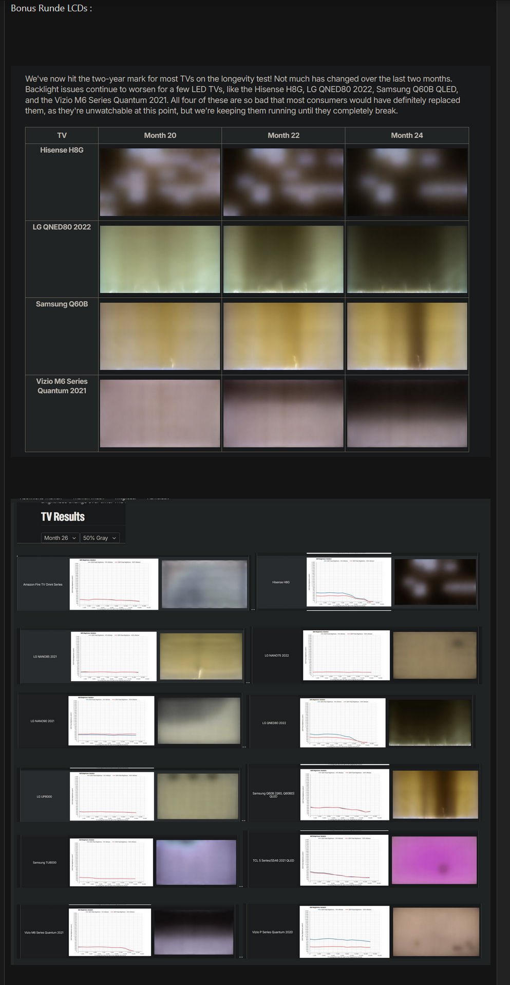Click the Bonus Runde LCDs heading text
The width and height of the screenshot is (510, 985).
tap(51, 8)
